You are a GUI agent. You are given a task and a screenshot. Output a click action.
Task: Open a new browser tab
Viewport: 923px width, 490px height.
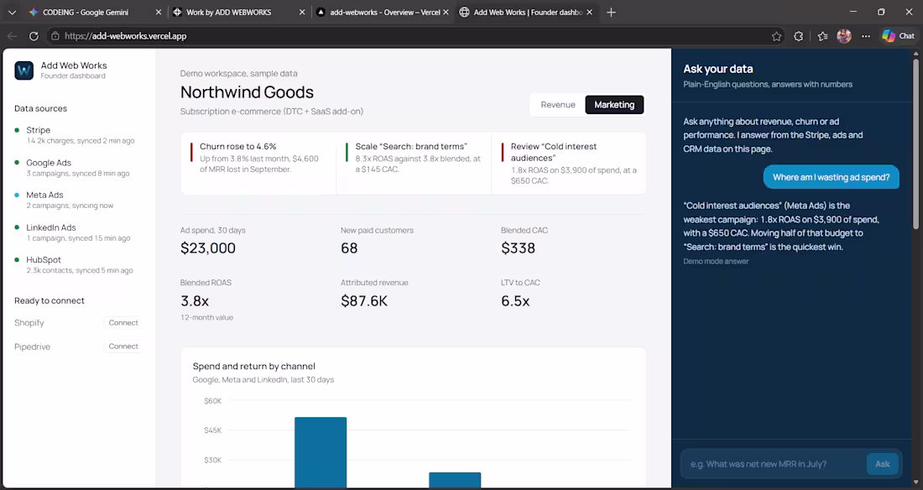(x=611, y=13)
